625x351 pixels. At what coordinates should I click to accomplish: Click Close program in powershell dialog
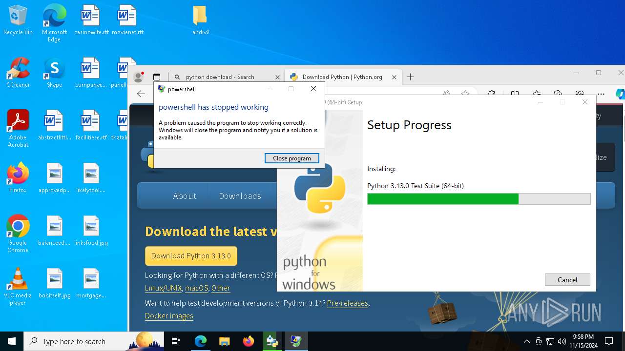pos(292,158)
